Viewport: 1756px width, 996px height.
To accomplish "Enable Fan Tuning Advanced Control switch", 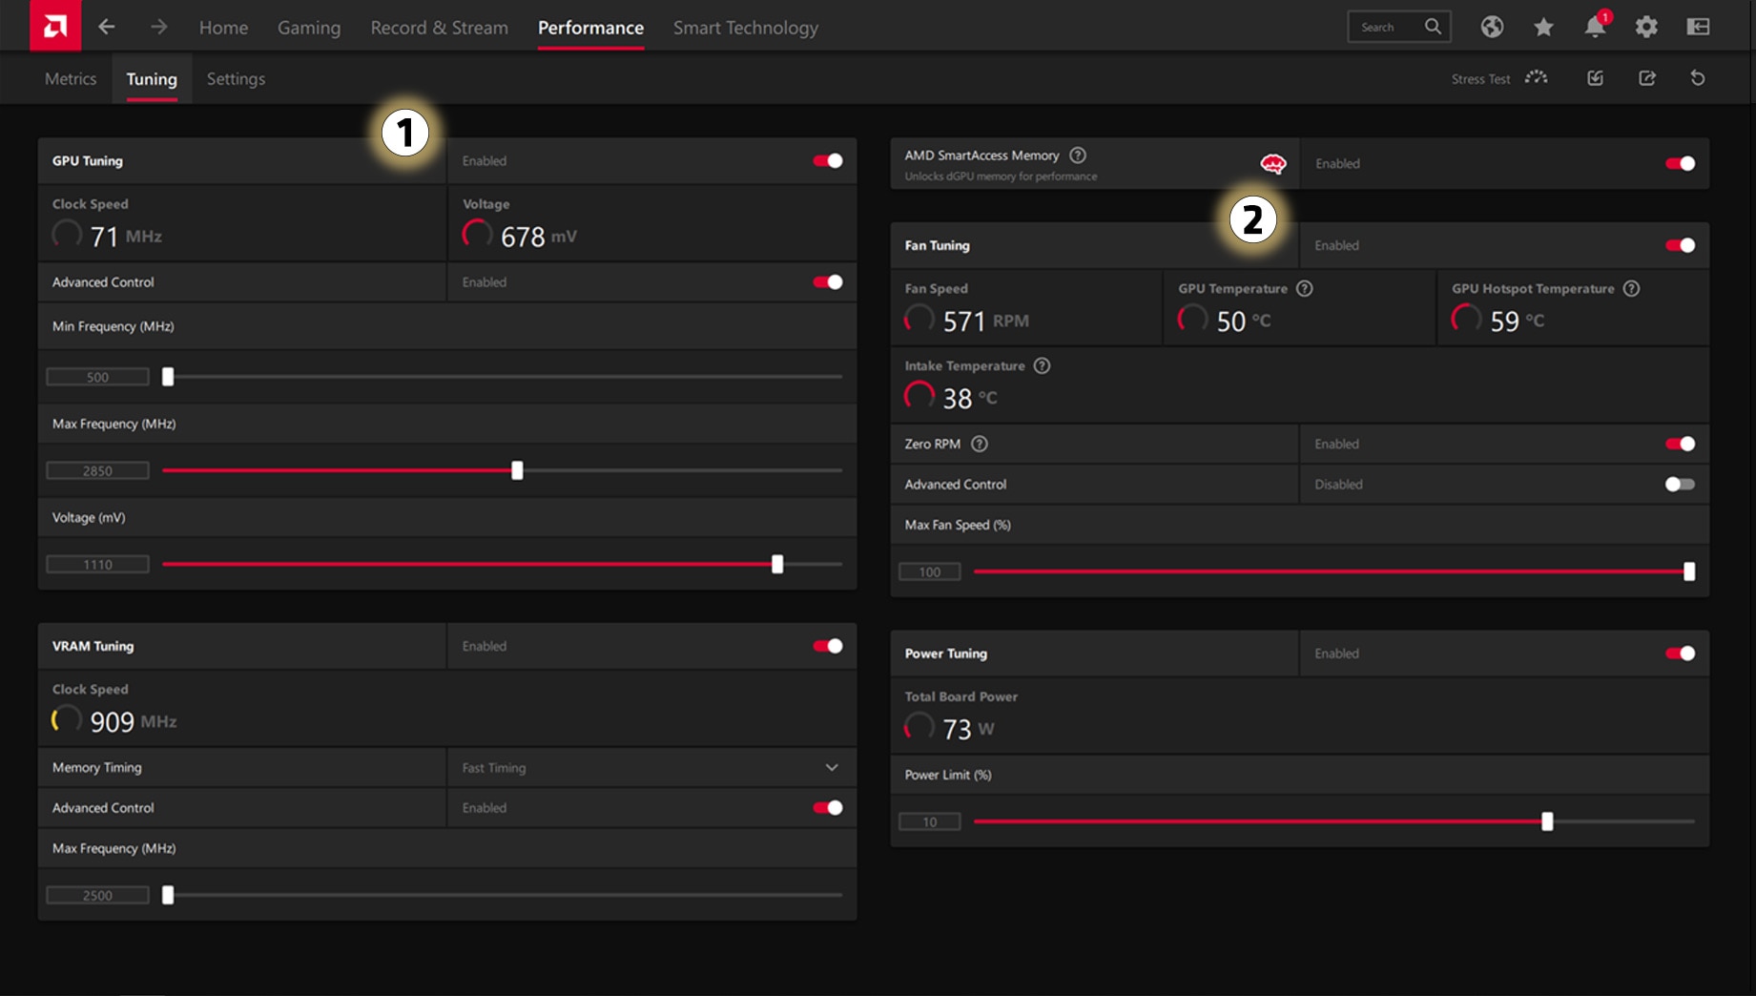I will coord(1680,484).
